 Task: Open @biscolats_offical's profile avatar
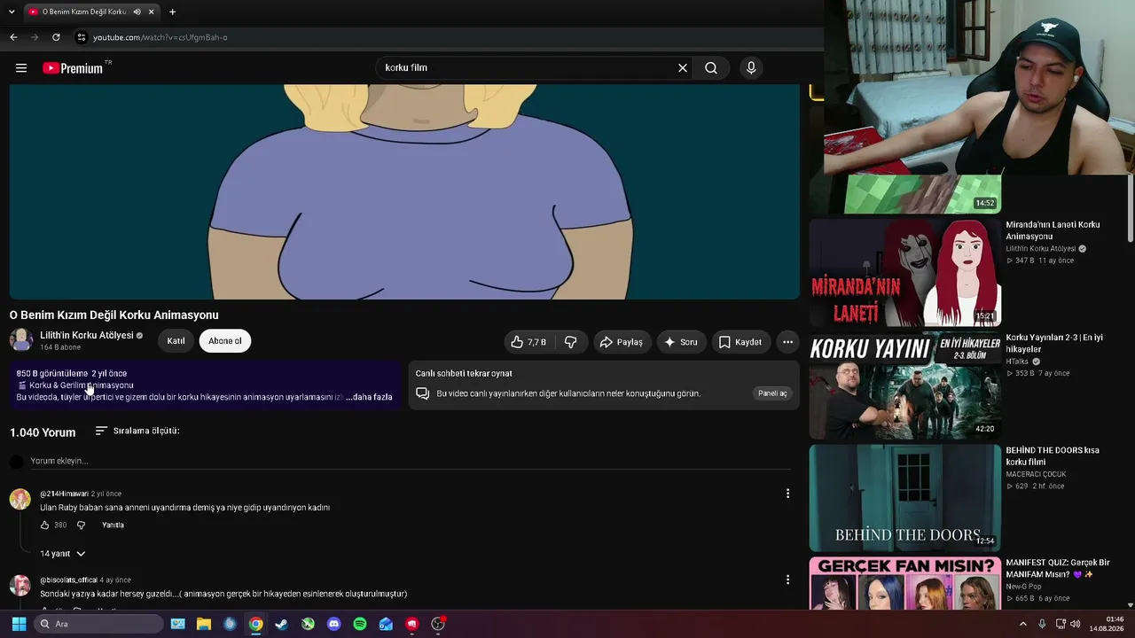tap(20, 585)
